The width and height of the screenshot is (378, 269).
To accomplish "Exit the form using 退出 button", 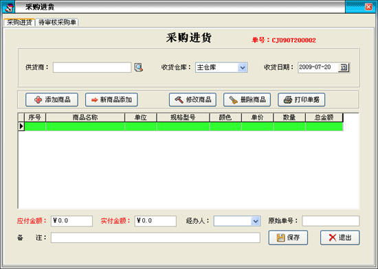I will coord(340,237).
